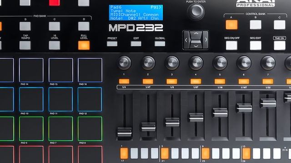291x163 pixels.
Task: Move the cursor left with the left arrow
Action: (x=186, y=40)
